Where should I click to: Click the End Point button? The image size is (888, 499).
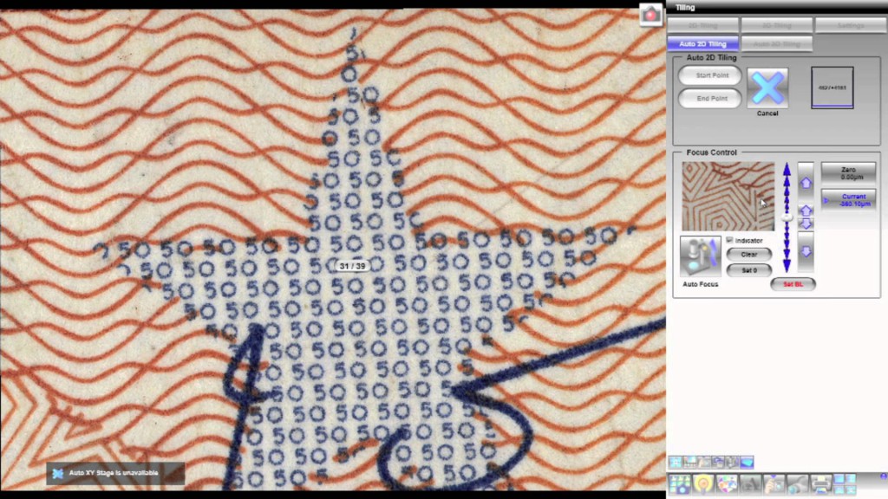[710, 99]
